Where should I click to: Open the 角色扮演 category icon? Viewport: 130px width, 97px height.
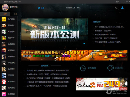(x=4, y=57)
